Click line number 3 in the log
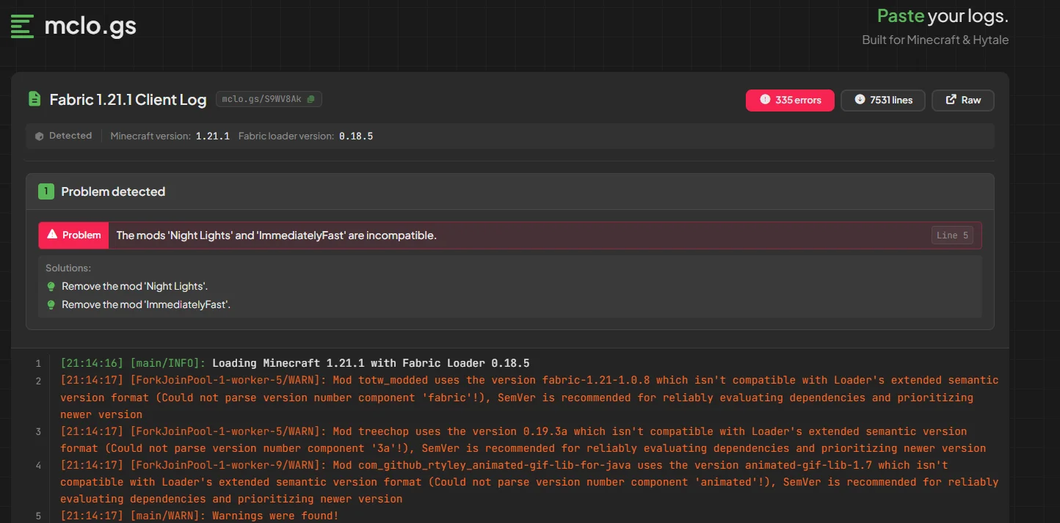1060x523 pixels. [38, 431]
